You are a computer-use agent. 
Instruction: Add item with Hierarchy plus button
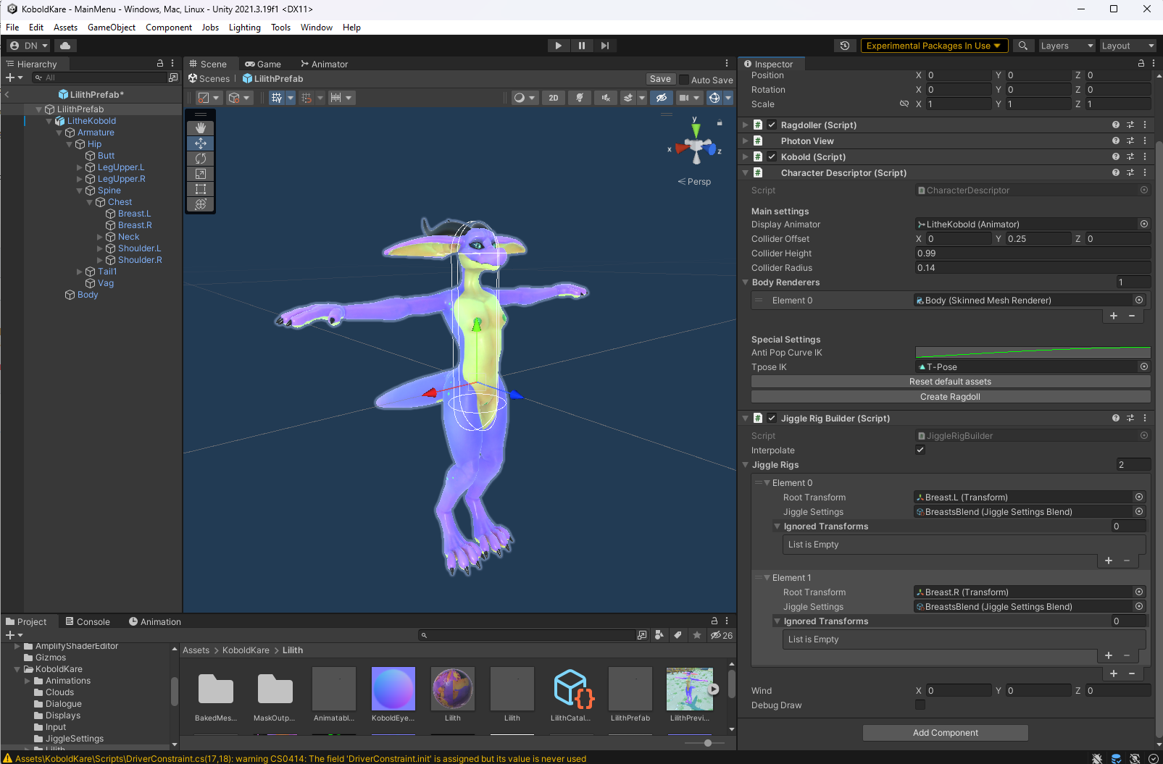click(10, 77)
